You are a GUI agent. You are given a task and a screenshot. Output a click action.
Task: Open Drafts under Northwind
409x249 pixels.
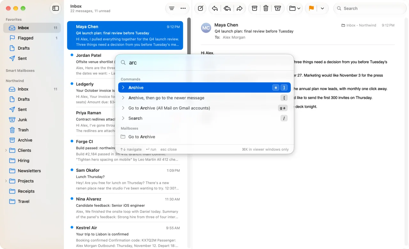coord(32,99)
